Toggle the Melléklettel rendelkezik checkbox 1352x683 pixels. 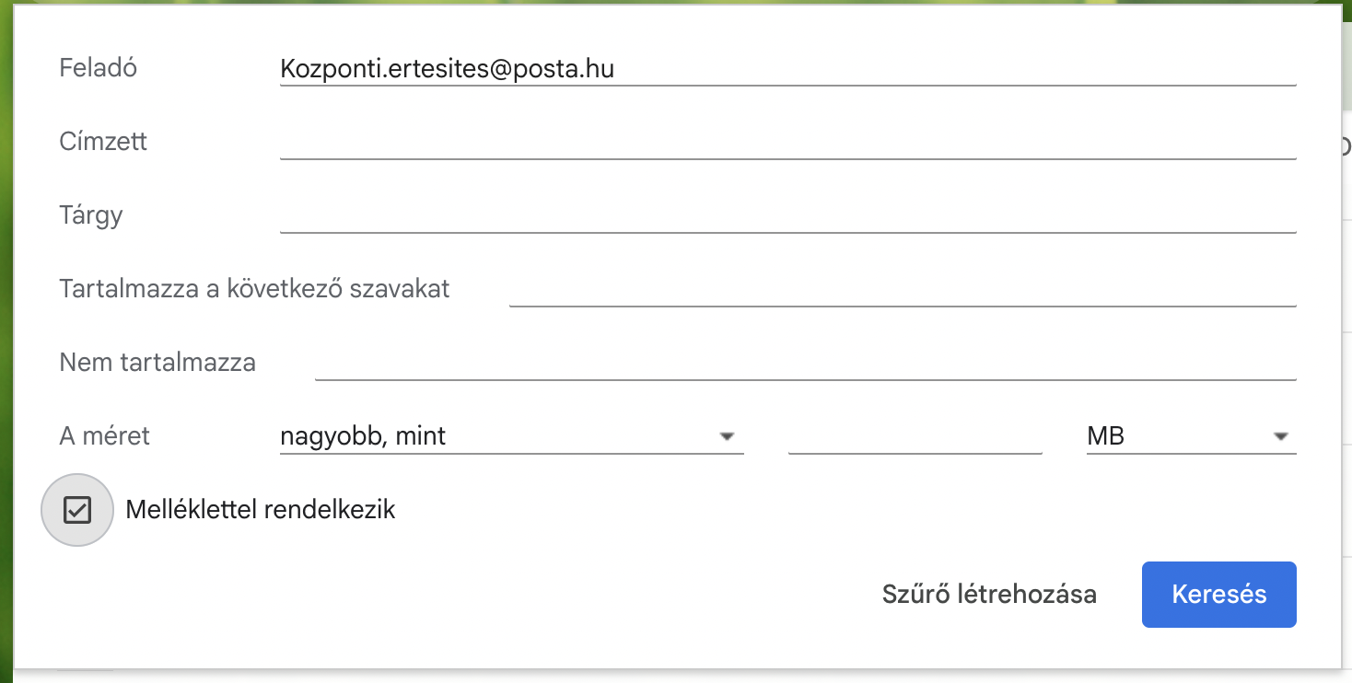tap(77, 510)
